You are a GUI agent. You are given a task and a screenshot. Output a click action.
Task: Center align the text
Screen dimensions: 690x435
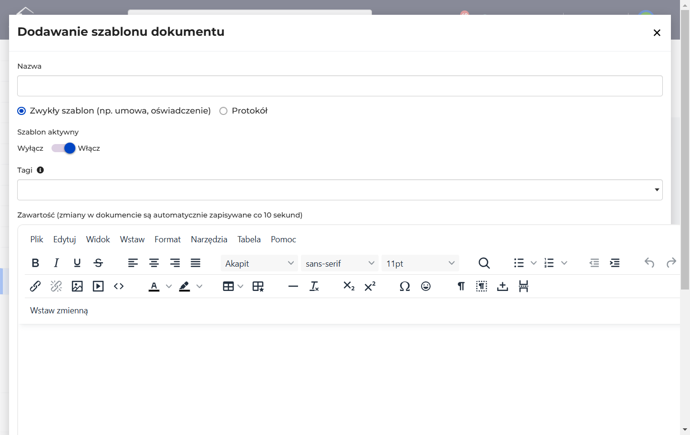(154, 263)
